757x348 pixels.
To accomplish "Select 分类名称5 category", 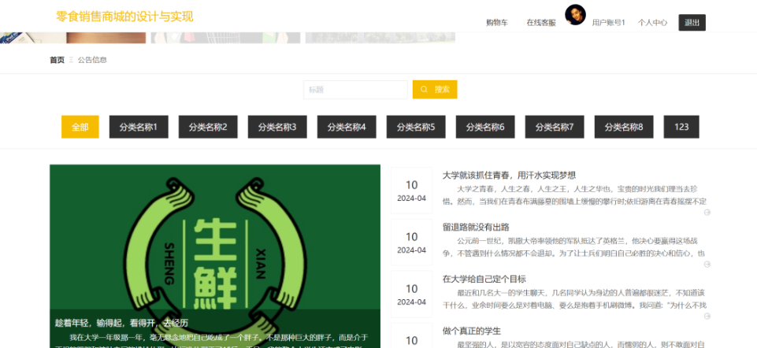I will point(416,127).
